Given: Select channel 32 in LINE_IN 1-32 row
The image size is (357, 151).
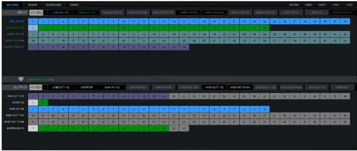Looking at the screenshot, I should [x=345, y=21].
